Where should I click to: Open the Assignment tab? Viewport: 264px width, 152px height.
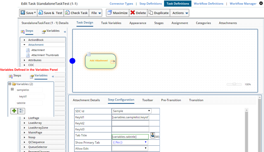180,23
